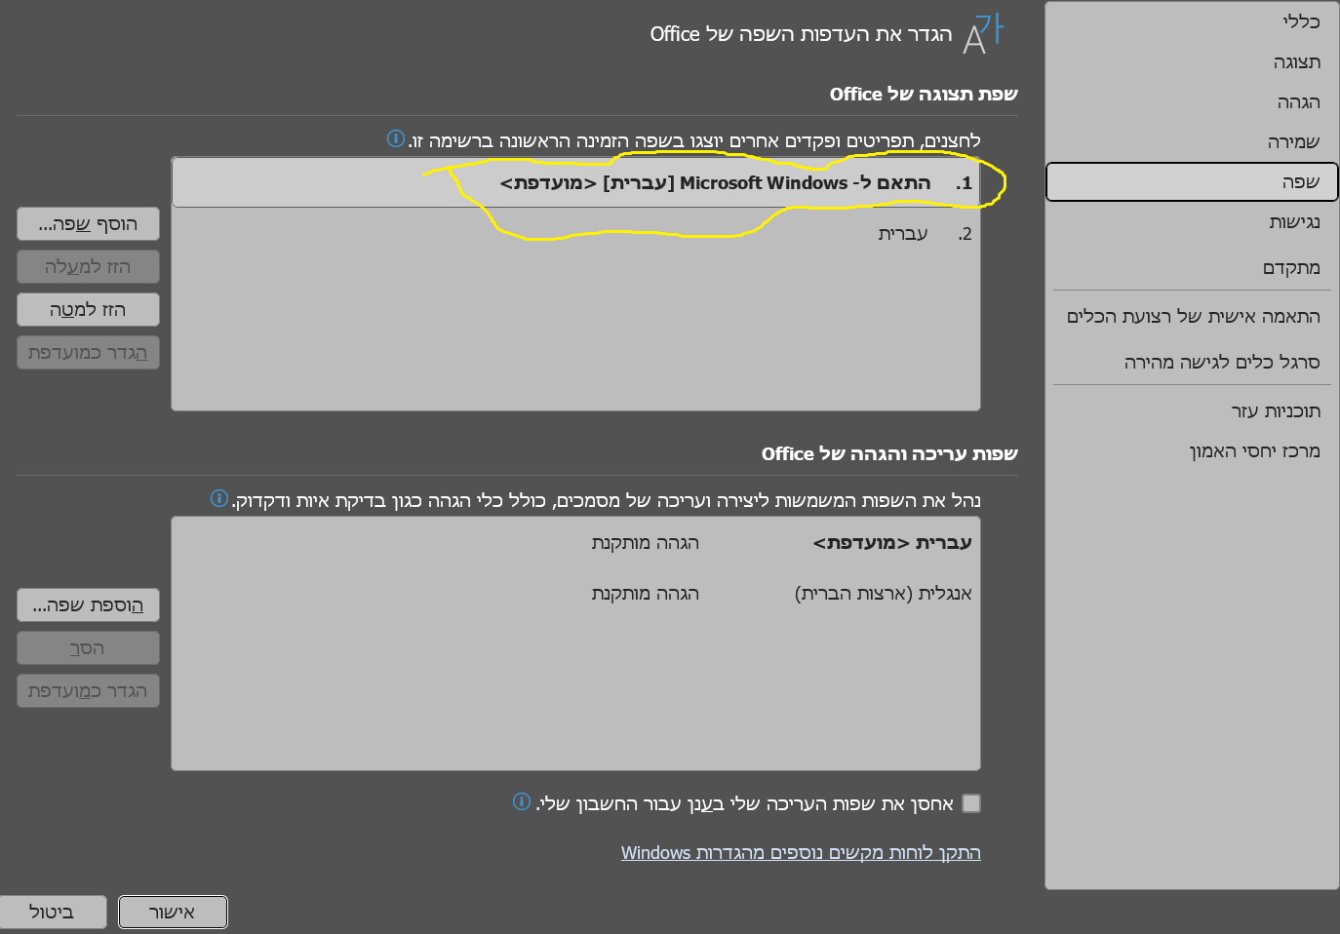1340x934 pixels.
Task: Open the Customize Ribbon settings
Action: pyautogui.click(x=1192, y=315)
